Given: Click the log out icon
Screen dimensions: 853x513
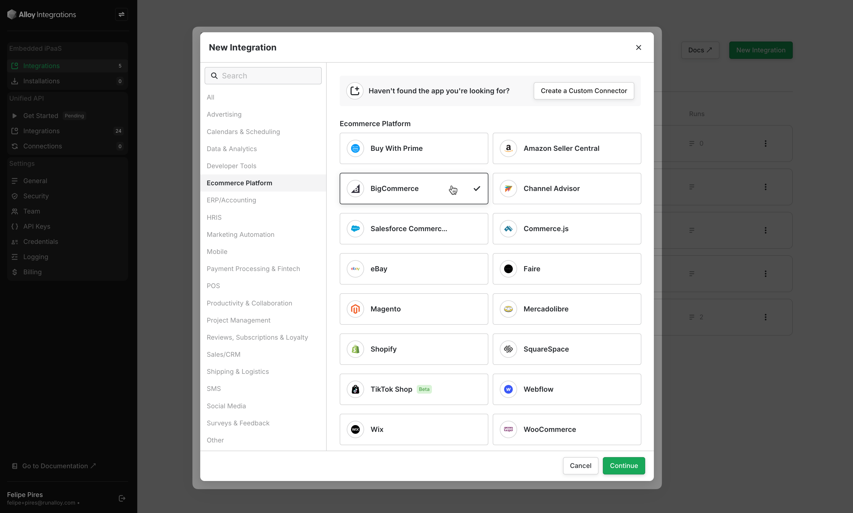Looking at the screenshot, I should pos(122,498).
